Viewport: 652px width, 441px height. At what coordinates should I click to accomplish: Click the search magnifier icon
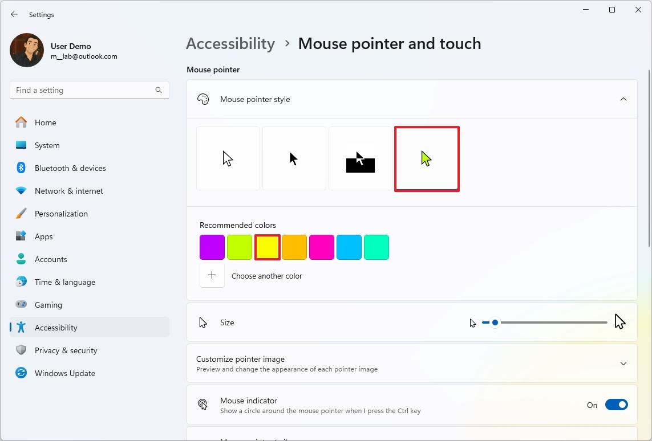tap(159, 90)
